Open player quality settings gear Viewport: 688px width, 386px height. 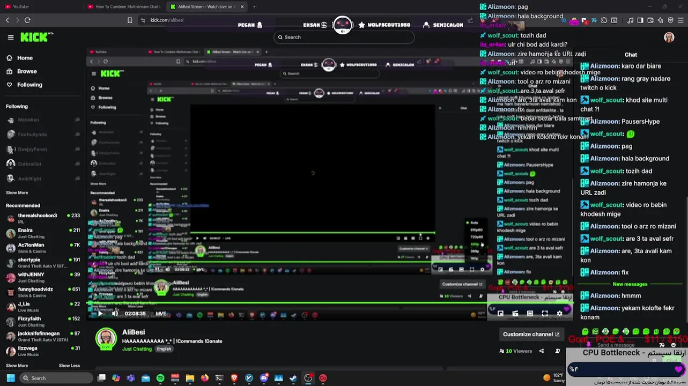pos(560,314)
